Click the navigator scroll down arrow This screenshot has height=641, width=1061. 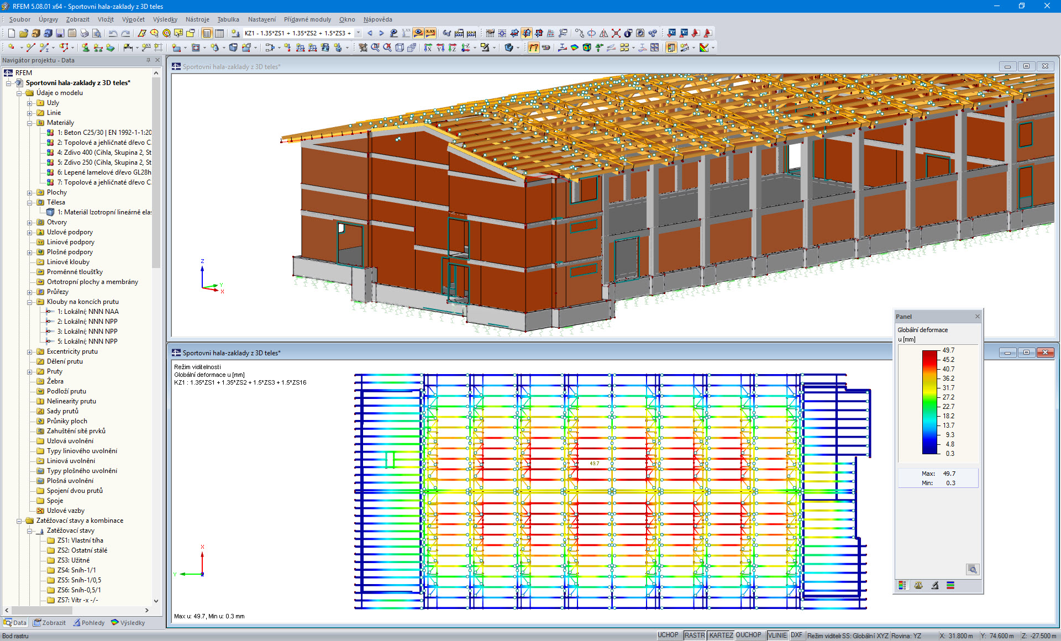[156, 601]
